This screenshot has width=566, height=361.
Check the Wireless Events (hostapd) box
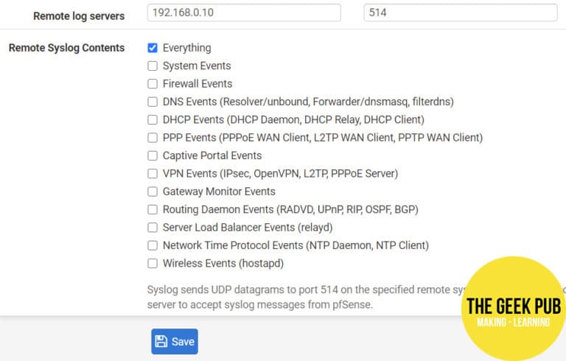pyautogui.click(x=153, y=263)
